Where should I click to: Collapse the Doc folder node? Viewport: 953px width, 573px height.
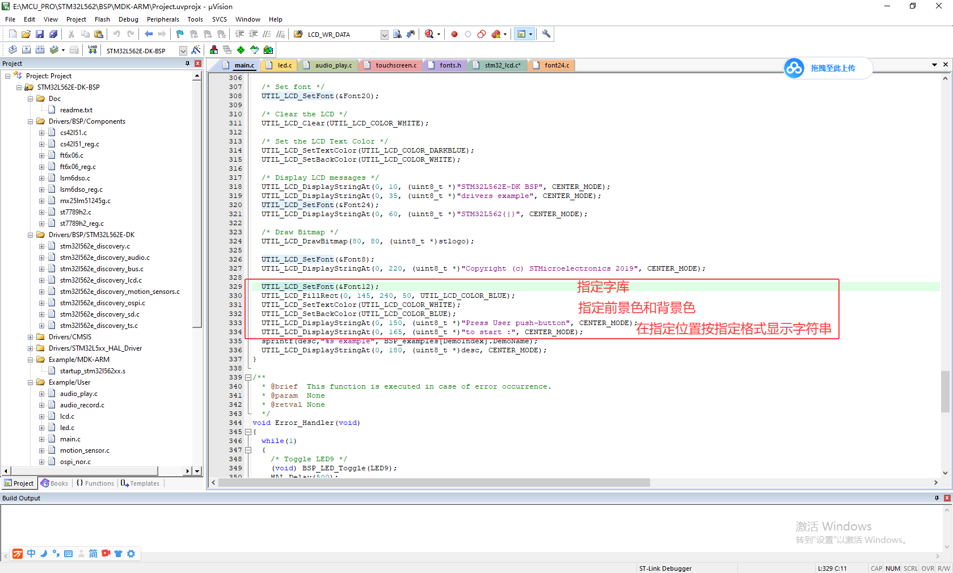[31, 99]
